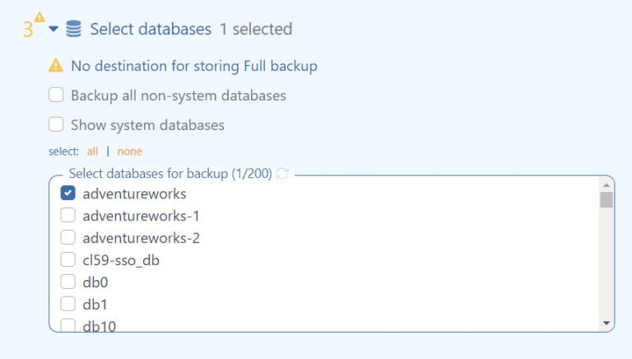Tick the adventureworks-2 checkbox
The image size is (632, 359).
pyautogui.click(x=68, y=238)
